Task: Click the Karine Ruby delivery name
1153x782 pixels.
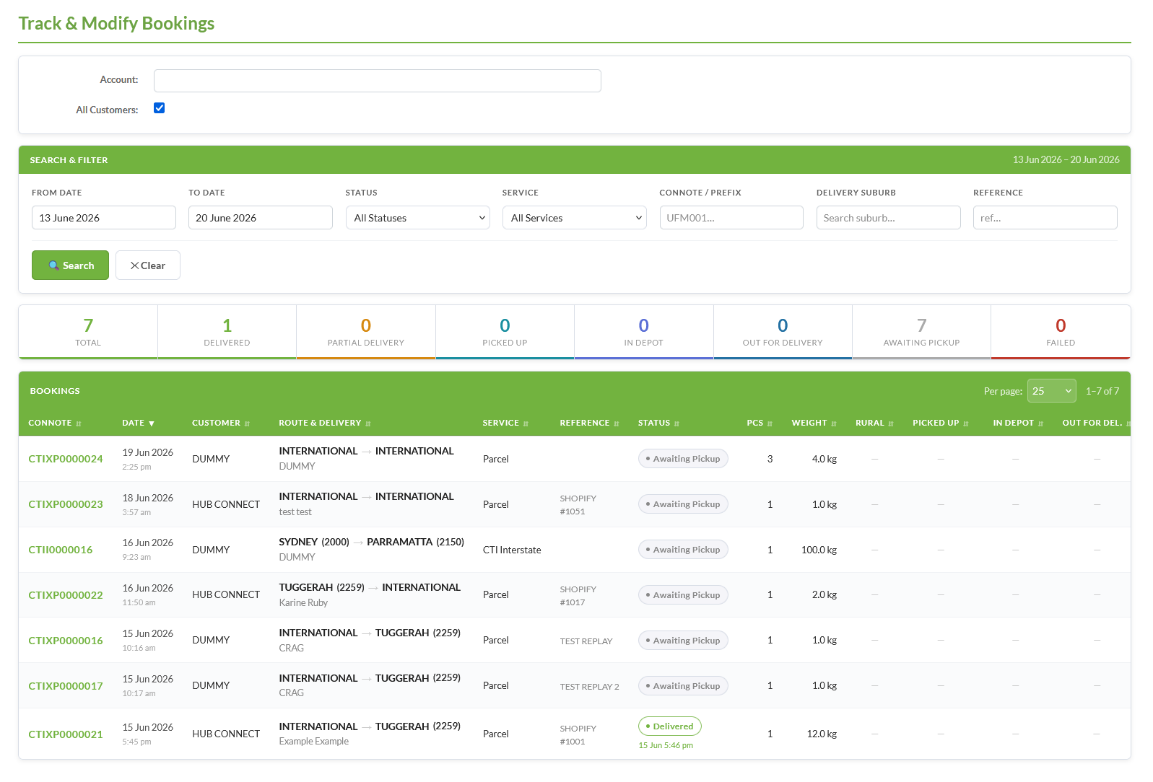Action: pos(303,602)
